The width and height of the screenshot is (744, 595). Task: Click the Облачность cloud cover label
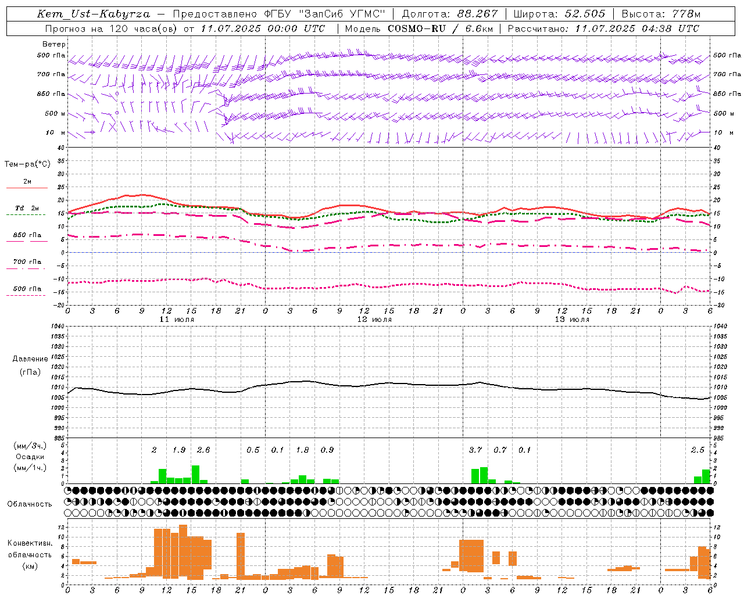[30, 504]
